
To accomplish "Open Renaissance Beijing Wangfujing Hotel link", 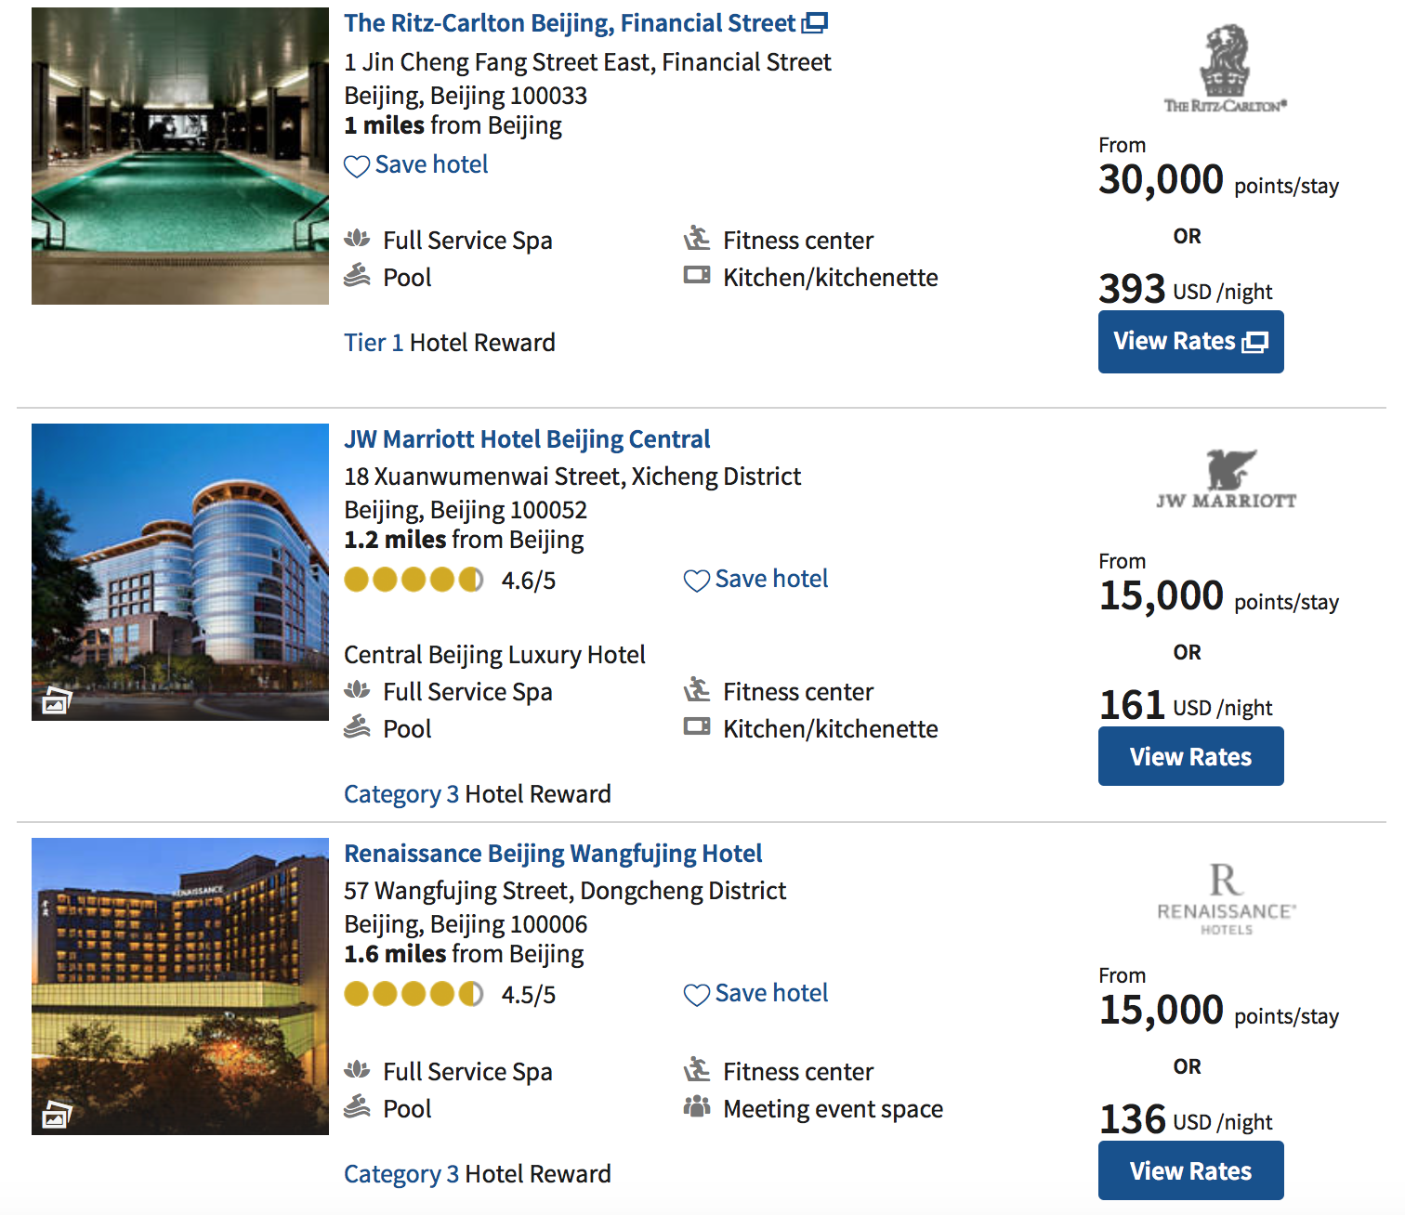I will coord(553,854).
